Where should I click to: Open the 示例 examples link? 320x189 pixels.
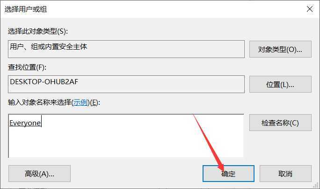80,102
